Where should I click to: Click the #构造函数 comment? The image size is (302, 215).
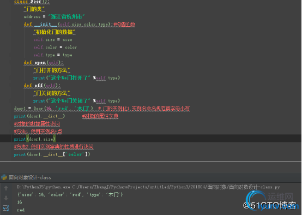[x=124, y=25]
